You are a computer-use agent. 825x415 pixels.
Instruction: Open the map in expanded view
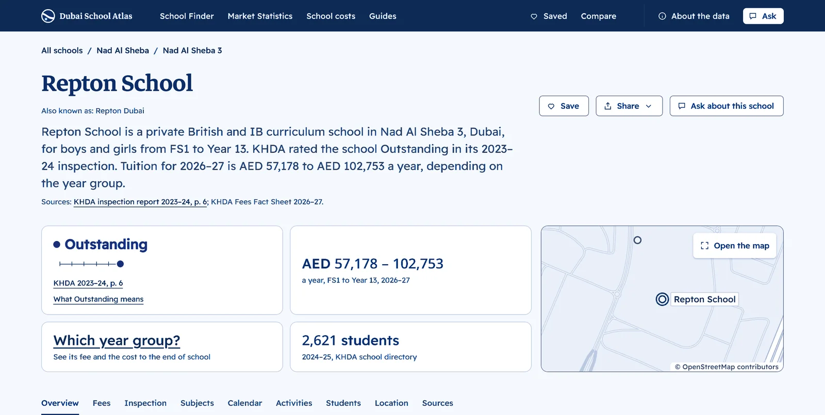click(x=735, y=246)
